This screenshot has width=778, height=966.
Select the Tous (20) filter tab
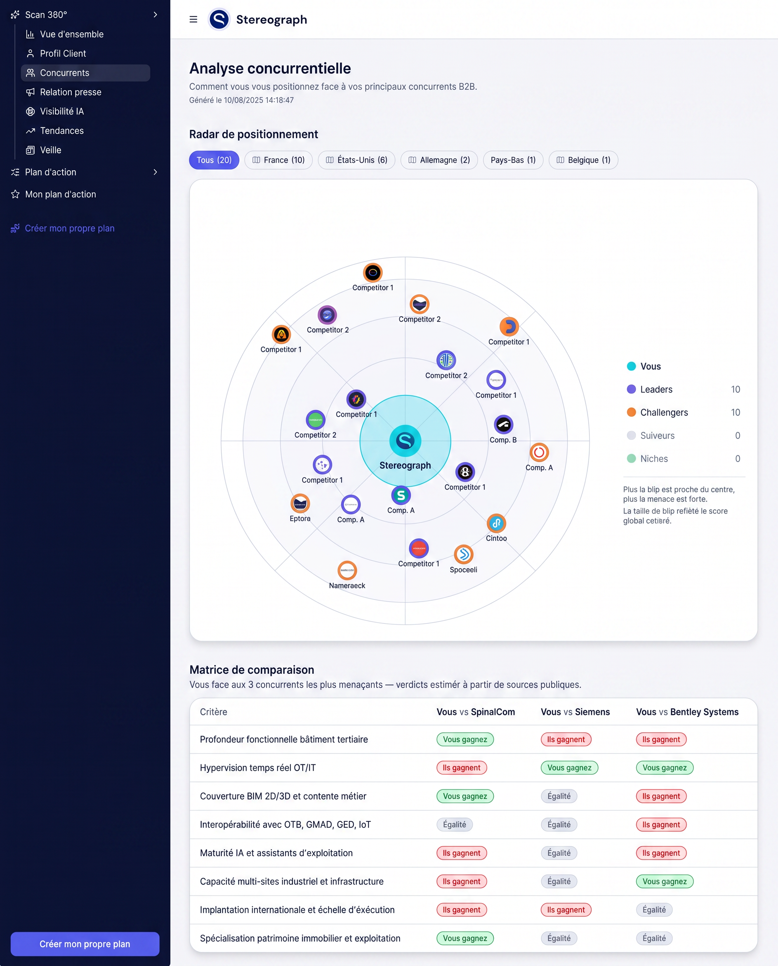coord(214,160)
